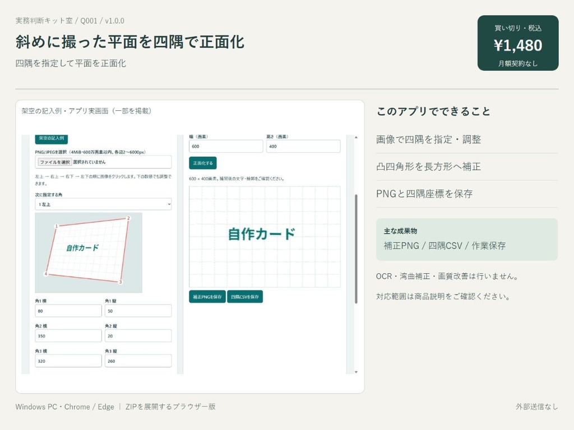The image size is (574, 430).
Task: Click the 選択されていません file status text
Action: point(89,162)
